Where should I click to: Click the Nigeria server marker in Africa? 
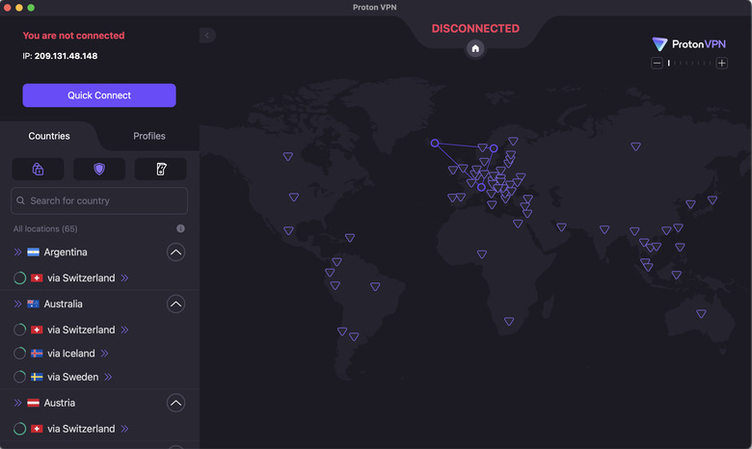(x=482, y=254)
